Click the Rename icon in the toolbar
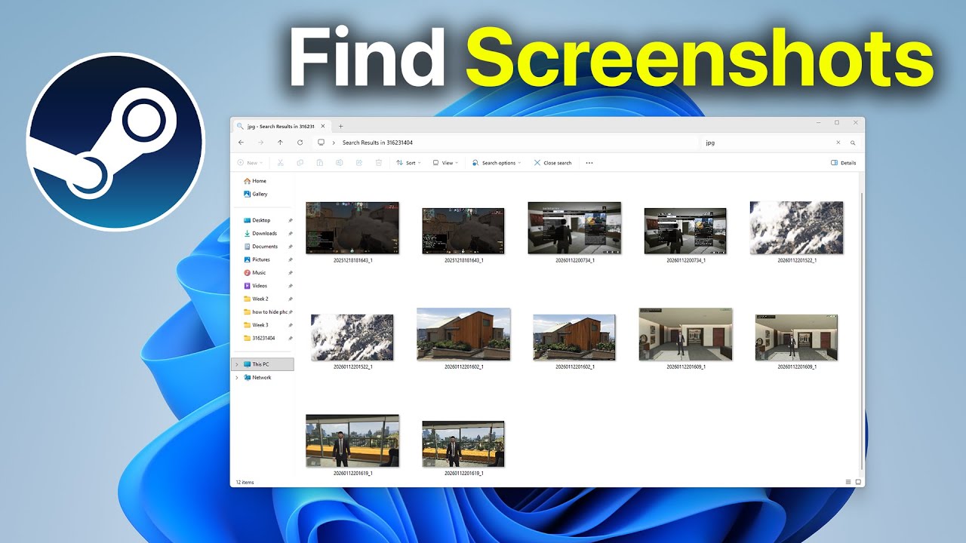The image size is (966, 543). coord(339,163)
